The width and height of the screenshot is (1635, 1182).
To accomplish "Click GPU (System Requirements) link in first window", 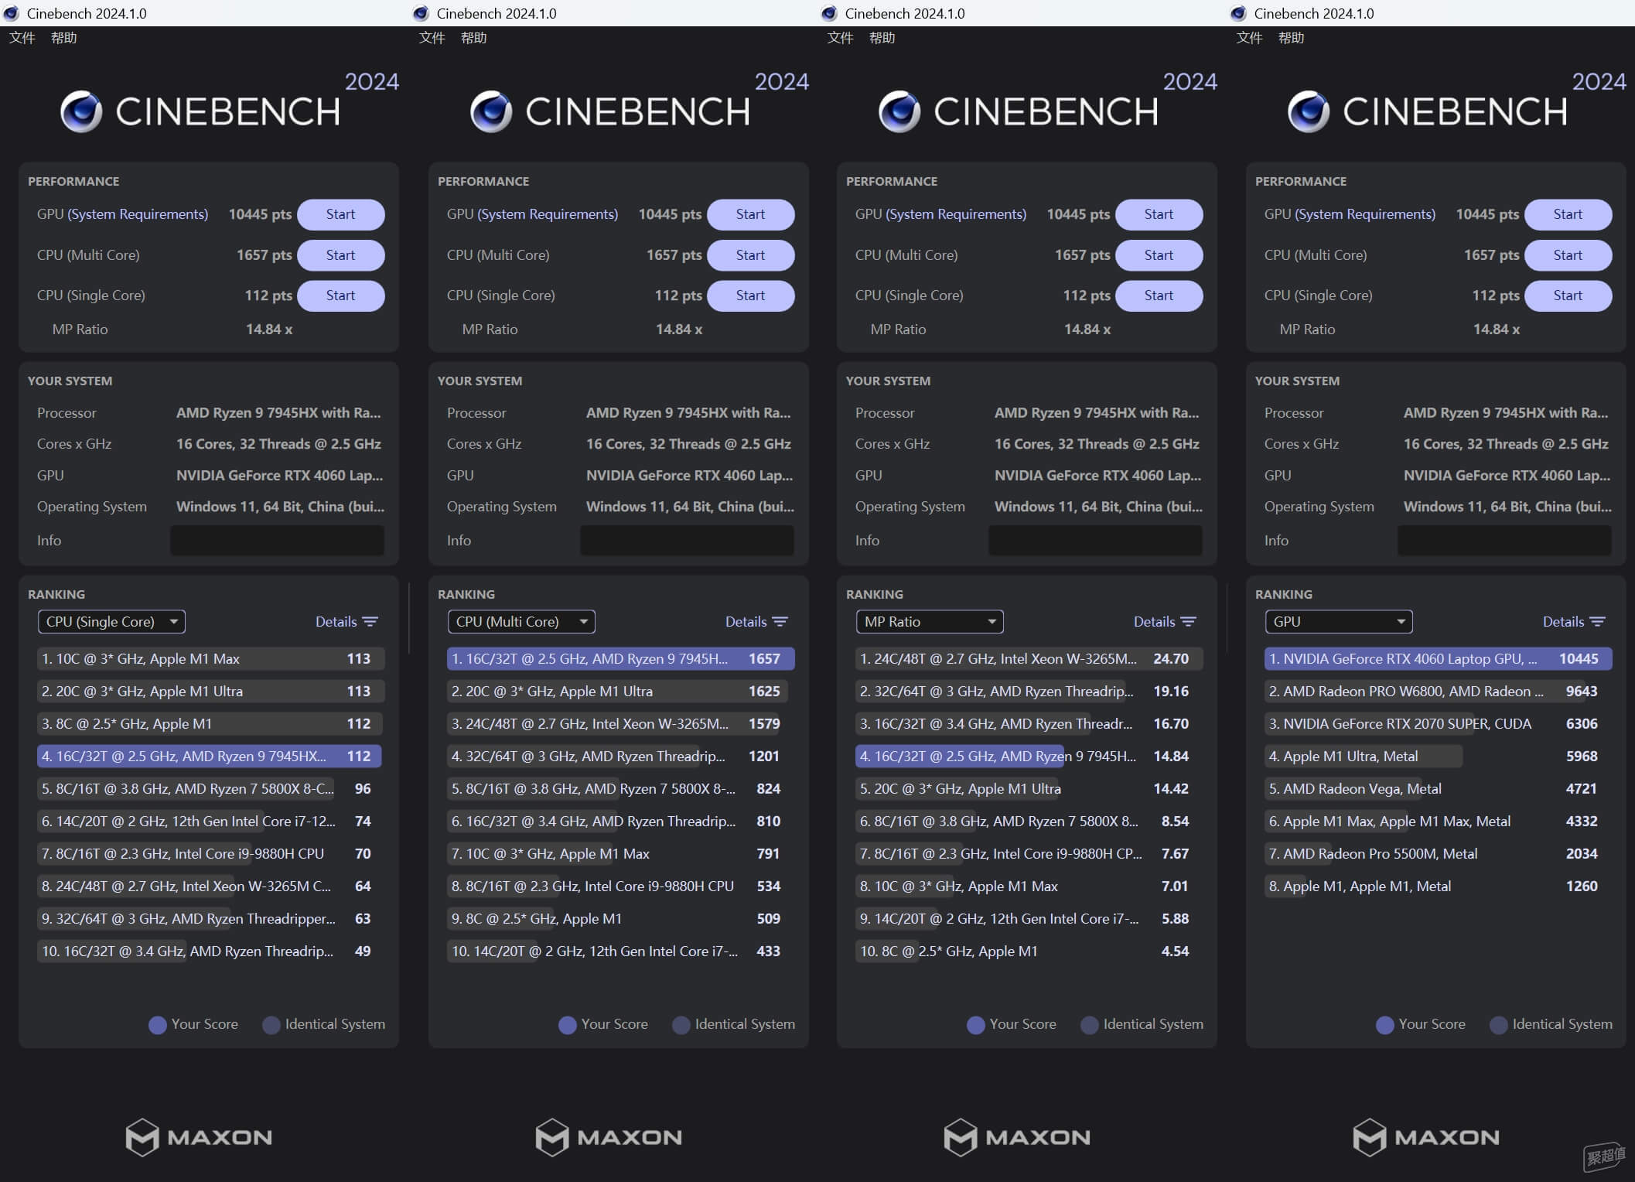I will [x=138, y=214].
